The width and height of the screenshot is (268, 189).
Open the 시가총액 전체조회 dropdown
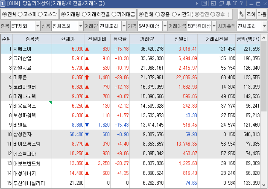(x=264, y=26)
